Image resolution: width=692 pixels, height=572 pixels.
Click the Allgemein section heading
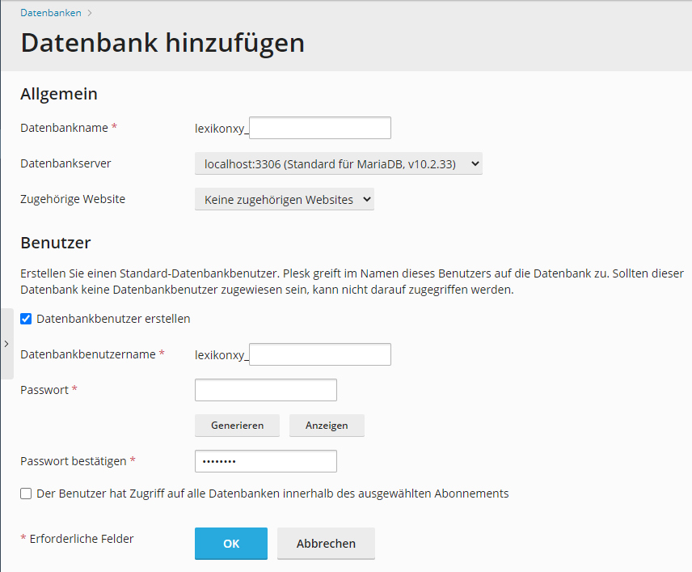58,94
